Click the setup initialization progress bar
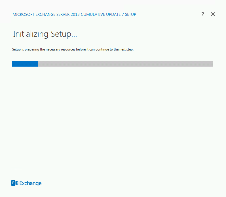The height and width of the screenshot is (197, 226). 112,64
